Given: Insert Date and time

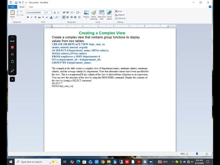Looking at the screenshot, I should [x=102, y=15].
